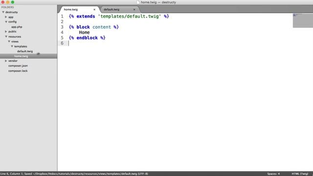Click line number 5 in gutter

(62, 38)
